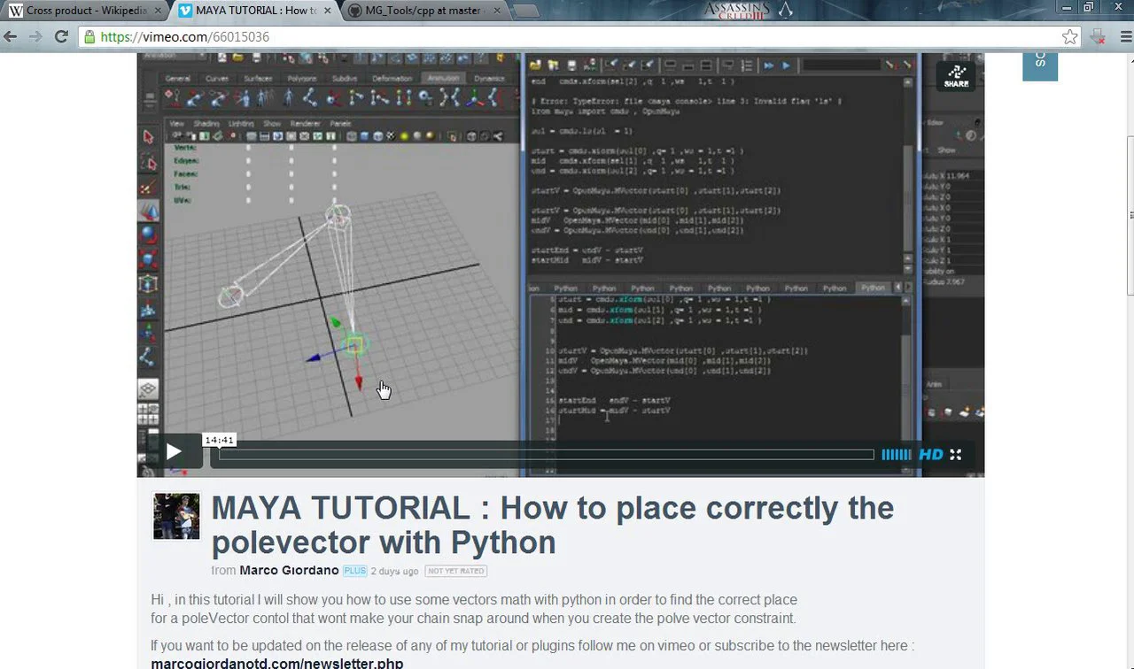Focus the vimeo.com address bar
This screenshot has height=669, width=1134.
tap(576, 37)
